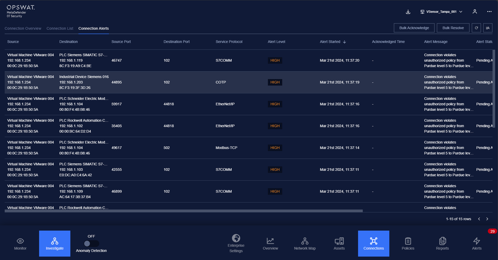Click the sort arrow beside Alert Started
498x260 pixels.
pyautogui.click(x=344, y=42)
